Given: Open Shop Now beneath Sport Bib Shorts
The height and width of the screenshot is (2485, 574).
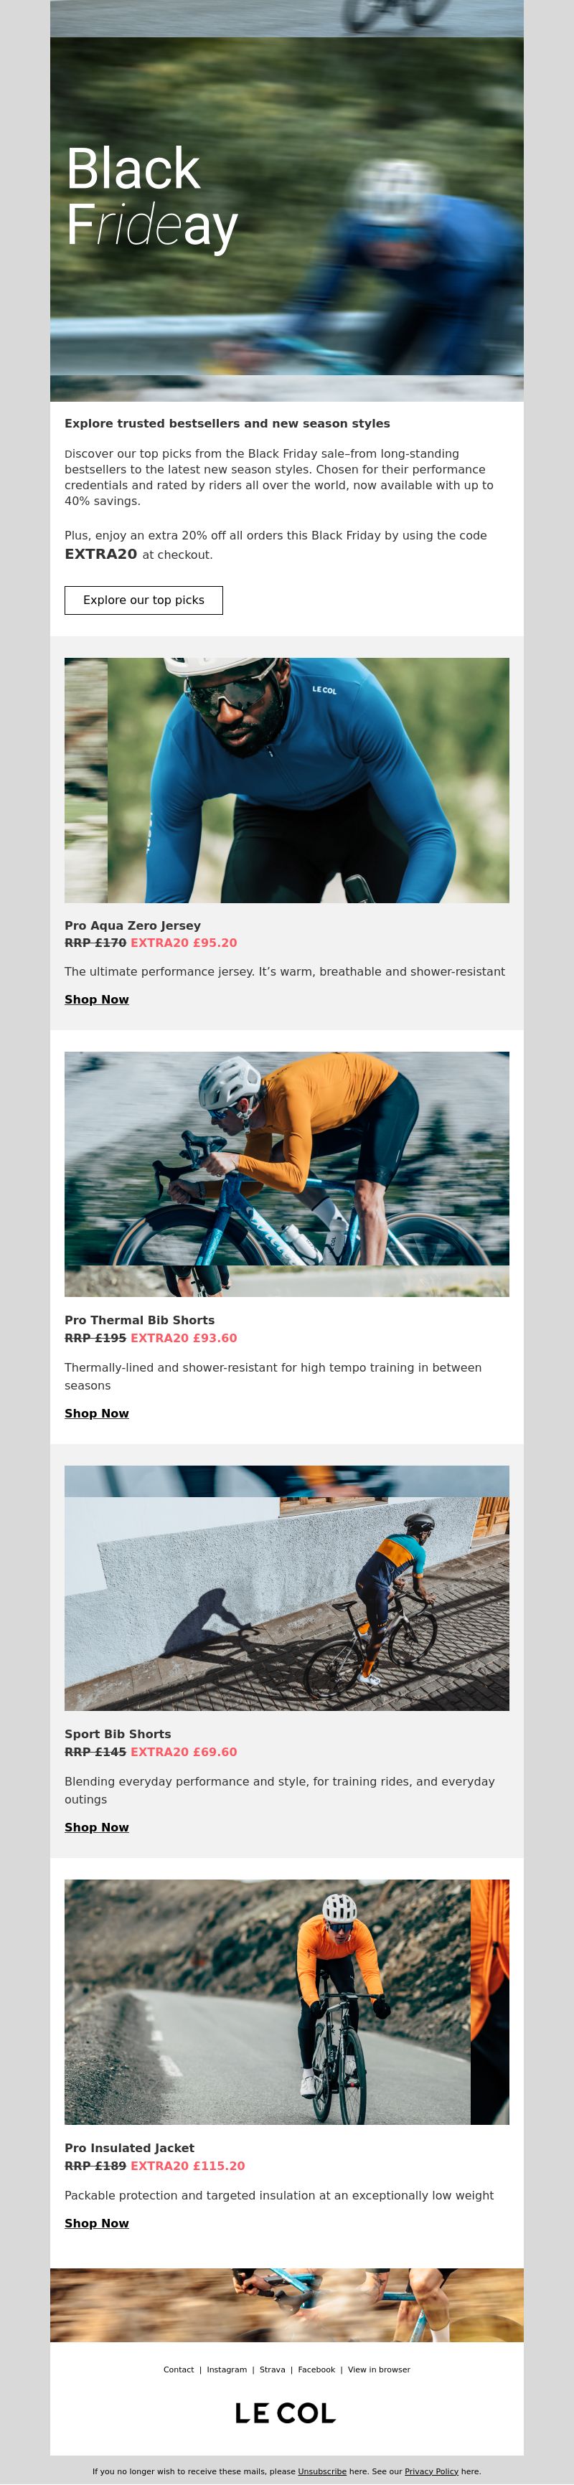Looking at the screenshot, I should pos(96,1827).
